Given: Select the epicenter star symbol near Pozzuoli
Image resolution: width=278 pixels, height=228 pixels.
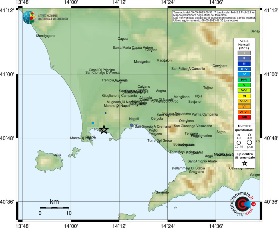Looking at the screenshot, I should tap(105, 130).
